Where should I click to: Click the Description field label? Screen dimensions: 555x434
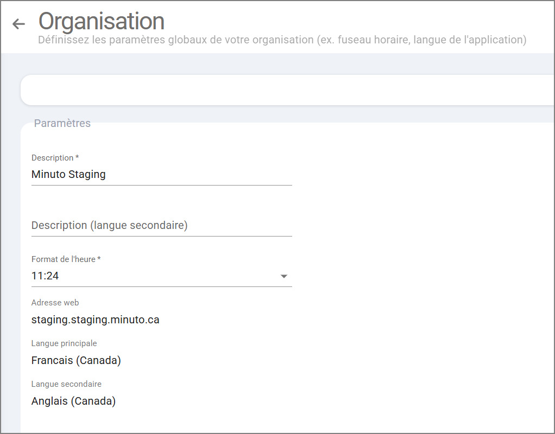tap(52, 158)
